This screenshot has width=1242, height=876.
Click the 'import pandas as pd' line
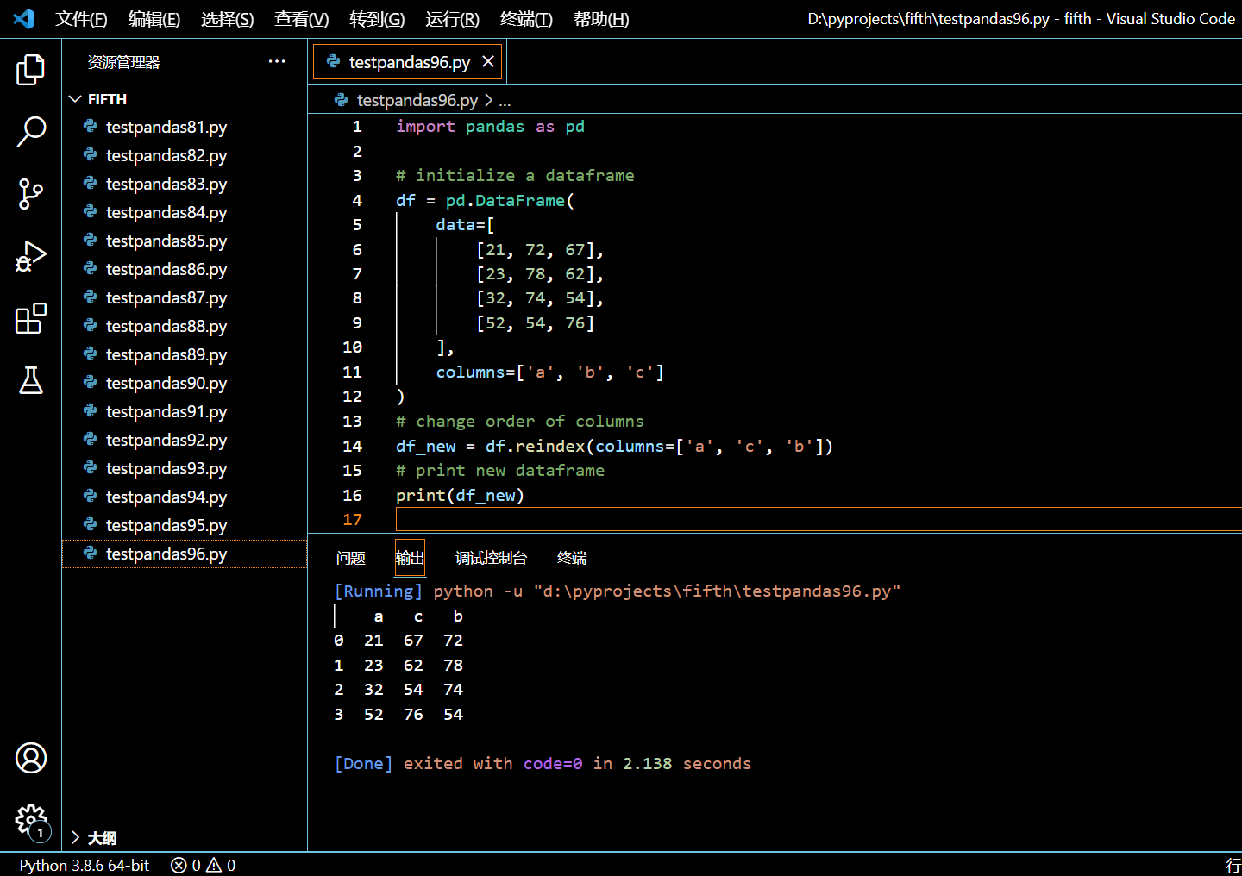tap(490, 127)
